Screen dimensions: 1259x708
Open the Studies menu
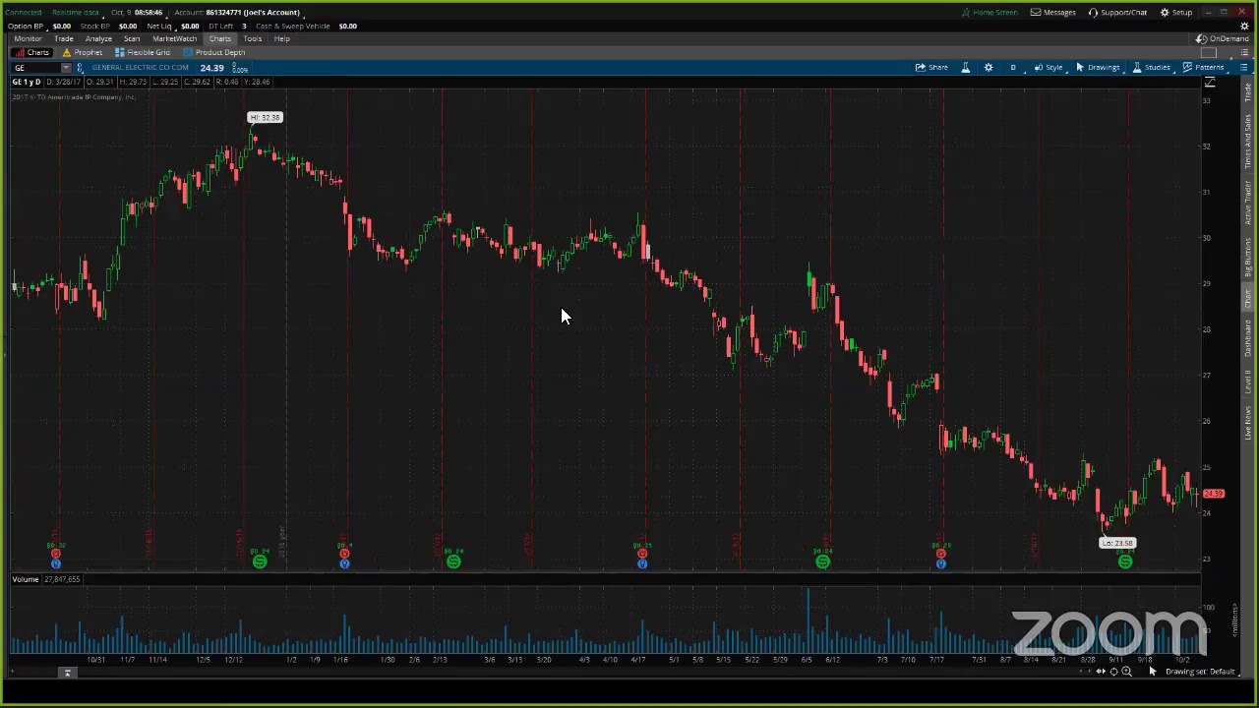coord(1151,67)
